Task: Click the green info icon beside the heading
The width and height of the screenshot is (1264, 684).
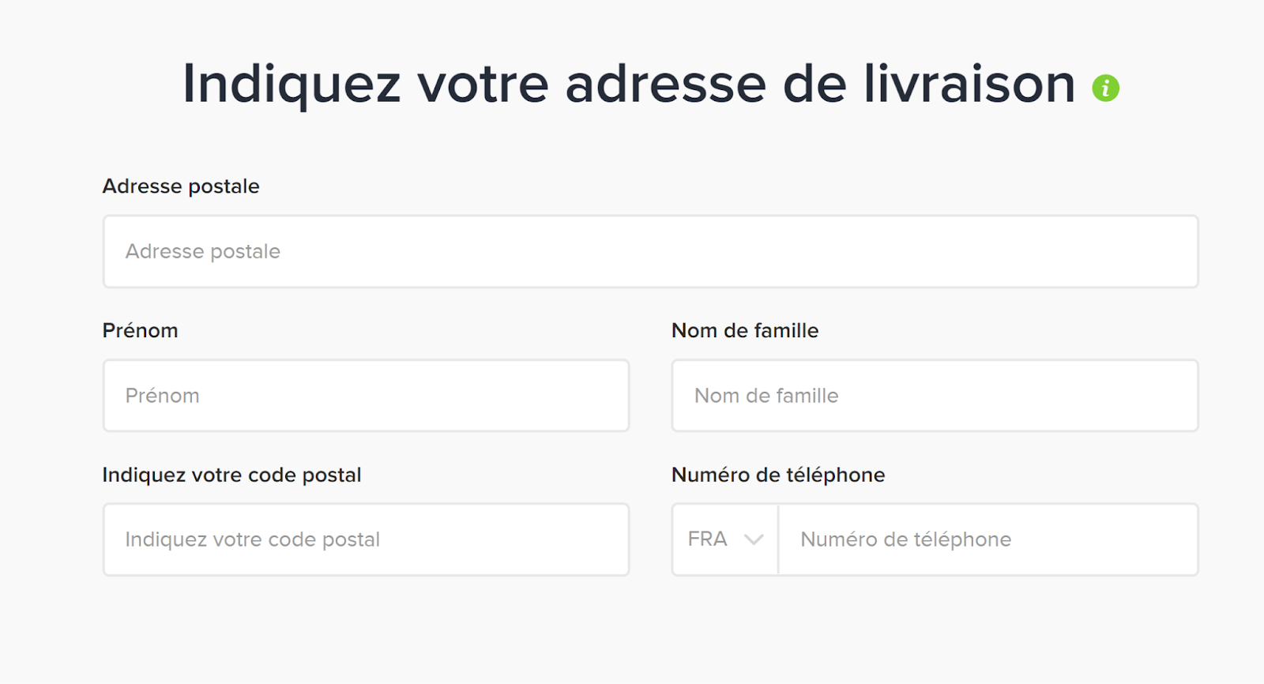Action: pos(1105,88)
